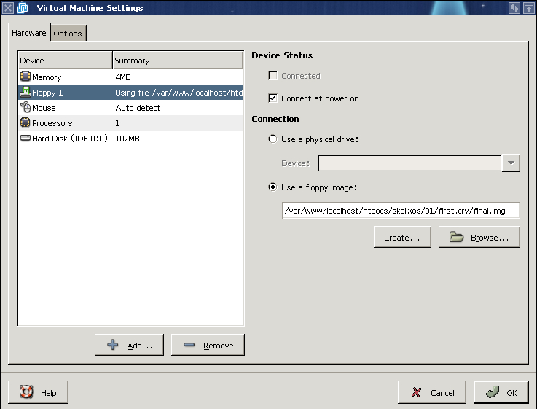The width and height of the screenshot is (537, 409).
Task: Open Help for this dialog
Action: coord(38,392)
